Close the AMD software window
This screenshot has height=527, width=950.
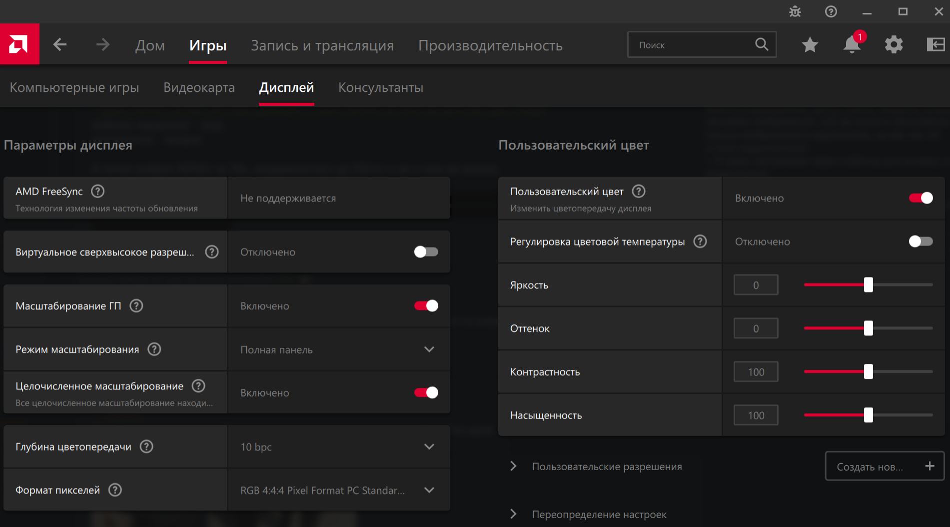tap(939, 11)
